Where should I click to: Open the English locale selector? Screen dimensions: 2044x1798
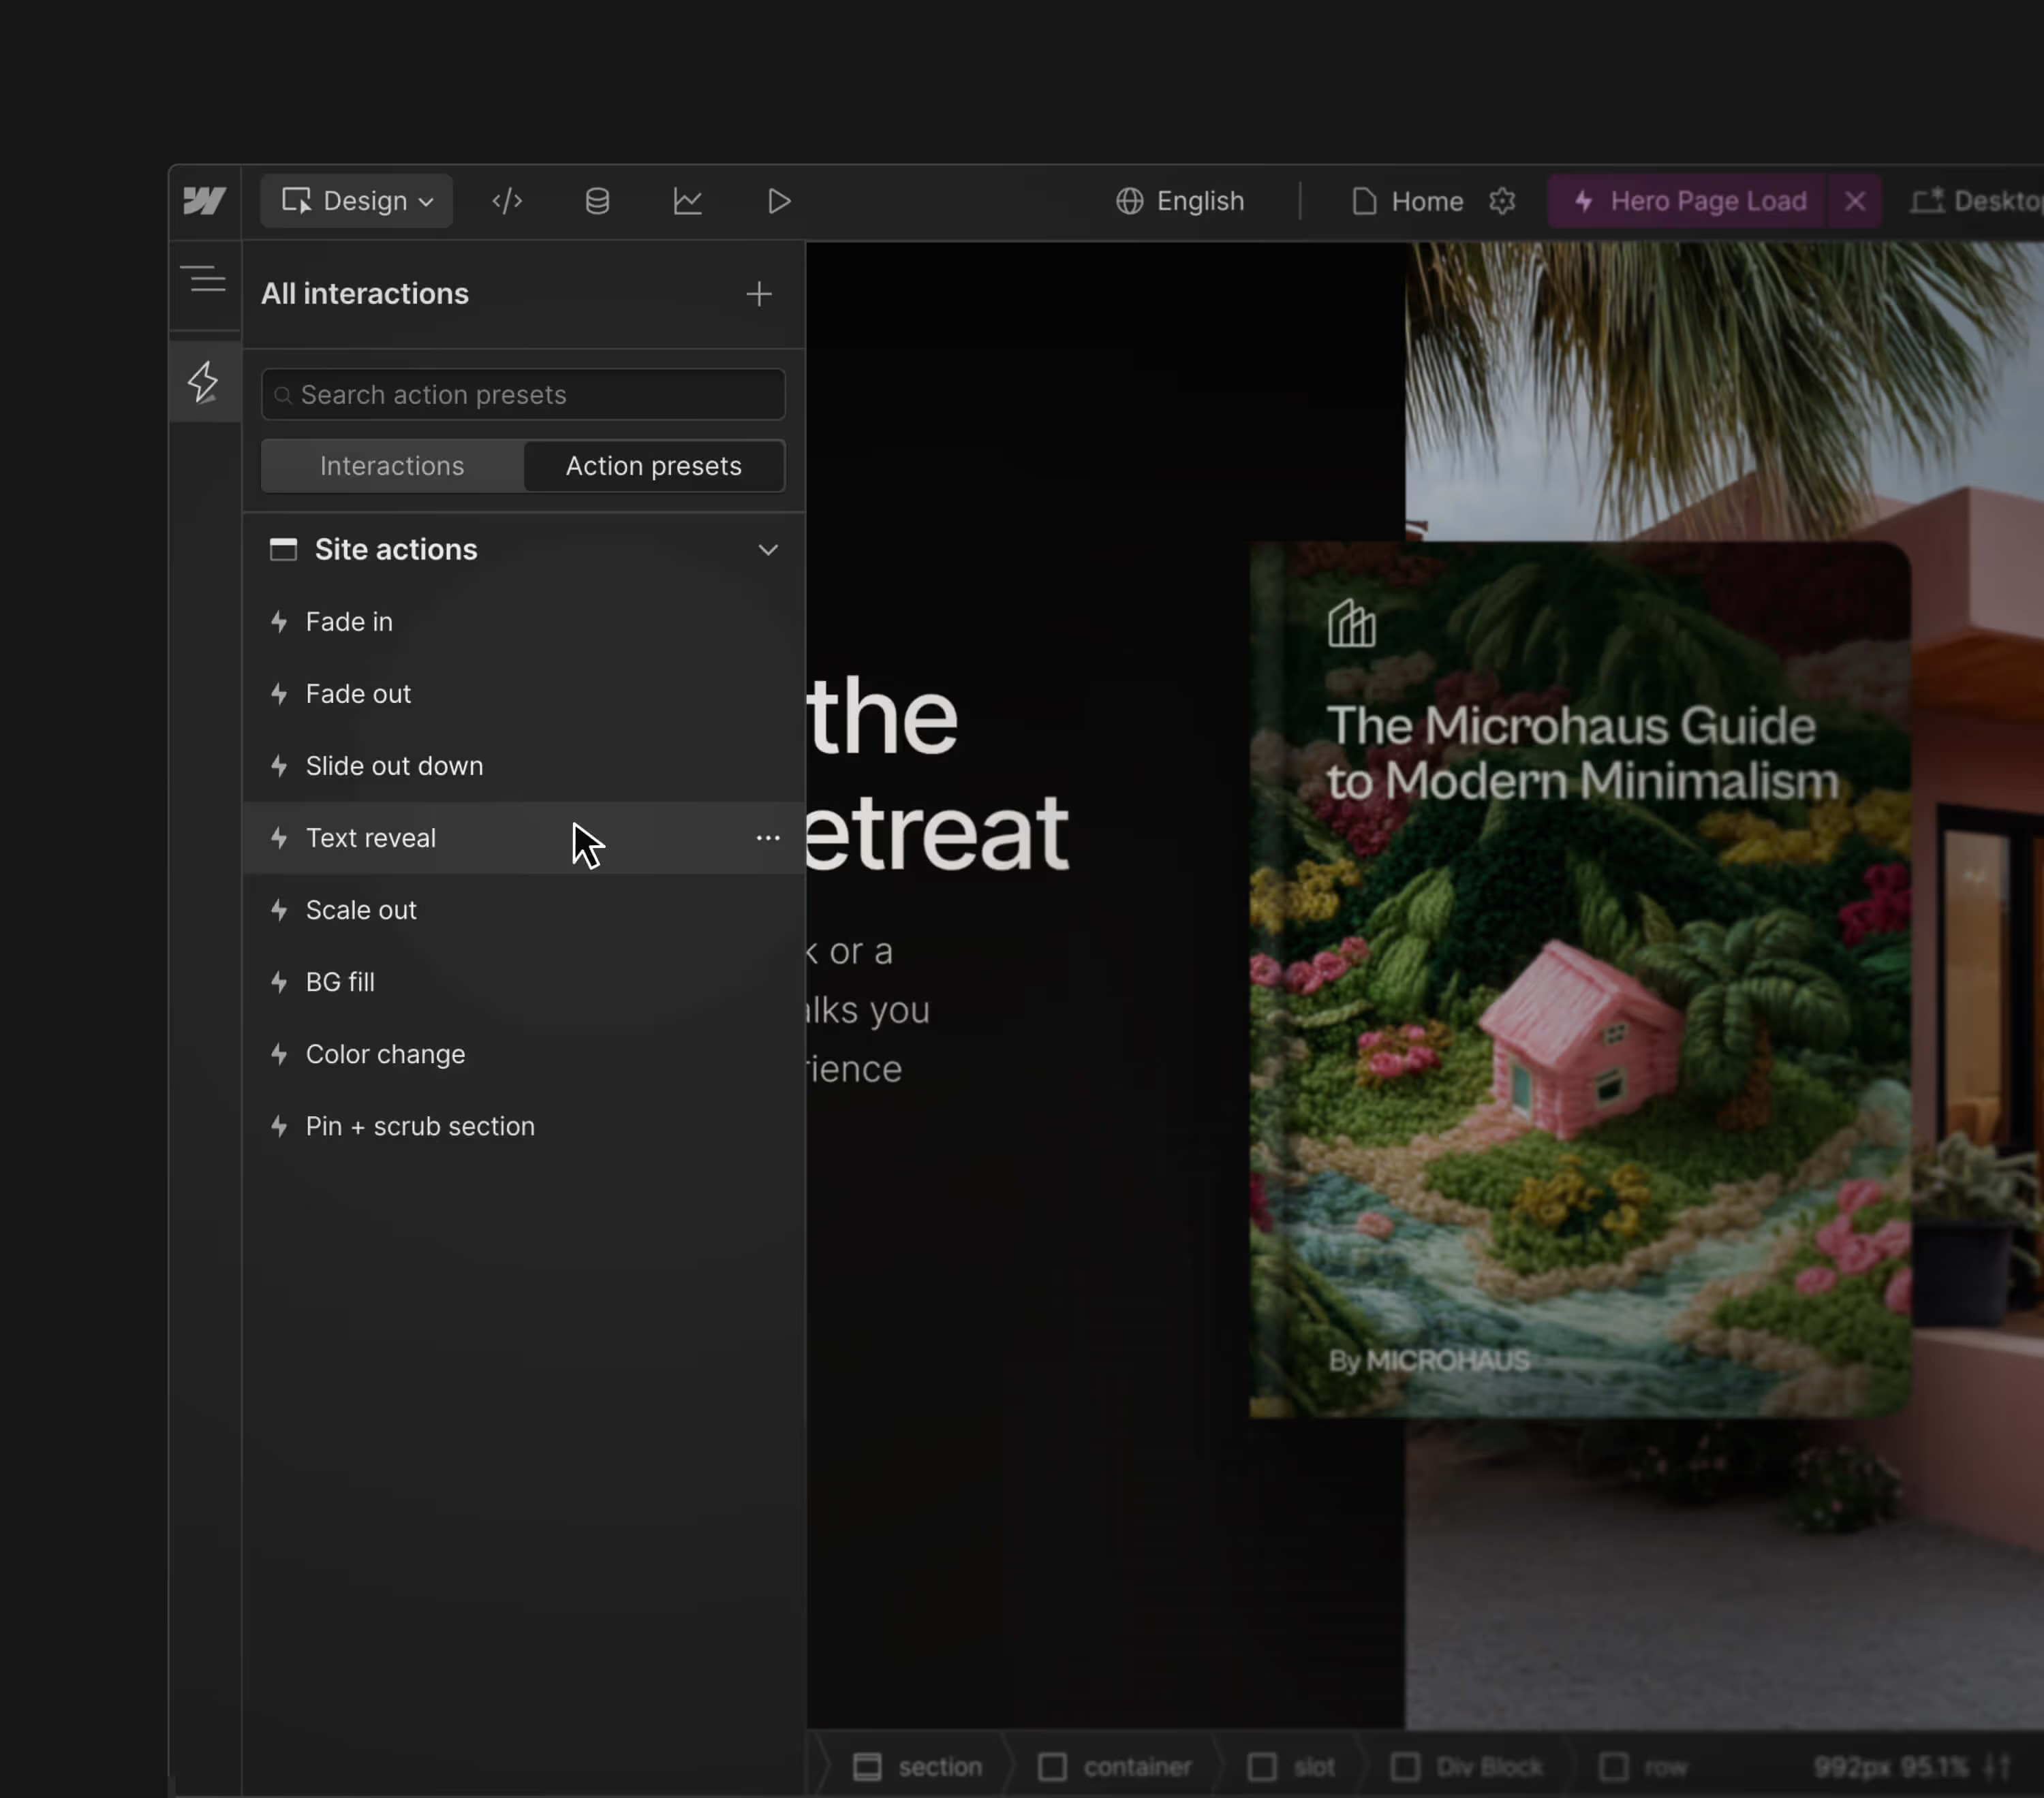1180,201
